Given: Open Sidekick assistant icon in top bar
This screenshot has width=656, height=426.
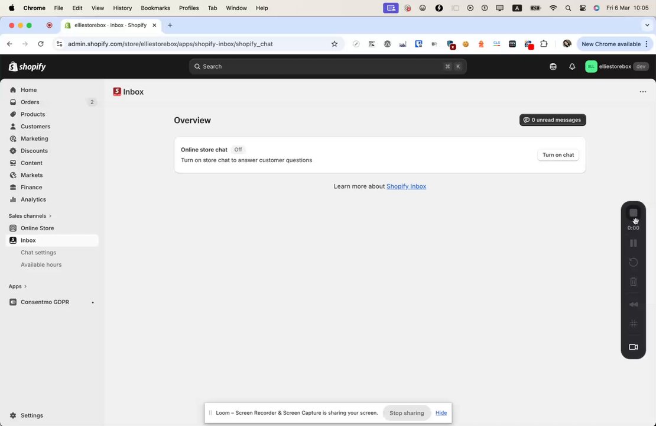Looking at the screenshot, I should pyautogui.click(x=553, y=66).
